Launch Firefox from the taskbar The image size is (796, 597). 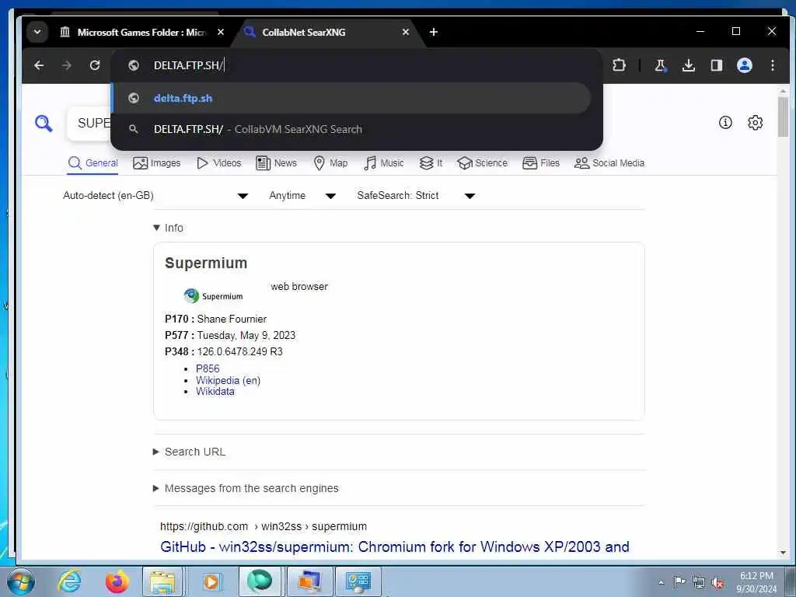pos(117,581)
